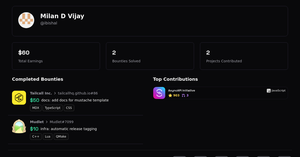300x157 pixels.
Task: Open the Mudlet organization name link
Action: (x=37, y=122)
